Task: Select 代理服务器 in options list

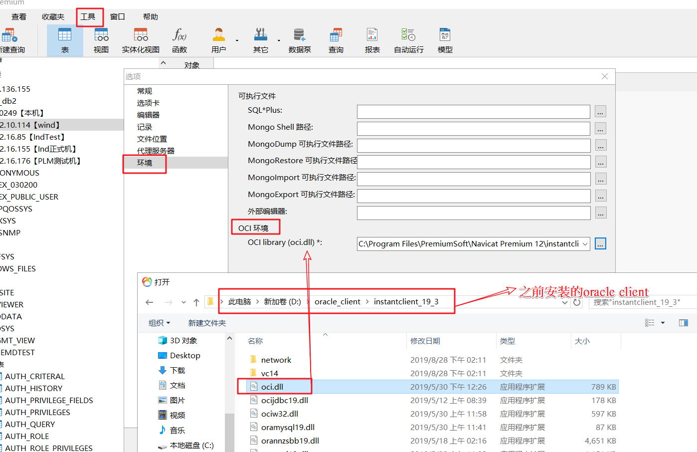Action: pyautogui.click(x=156, y=151)
